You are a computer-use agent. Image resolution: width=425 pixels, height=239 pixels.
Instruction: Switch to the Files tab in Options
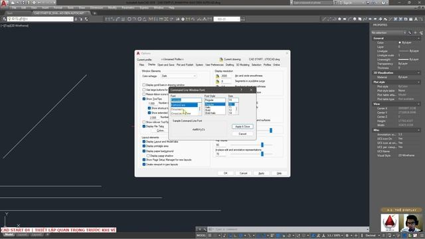tap(141, 65)
